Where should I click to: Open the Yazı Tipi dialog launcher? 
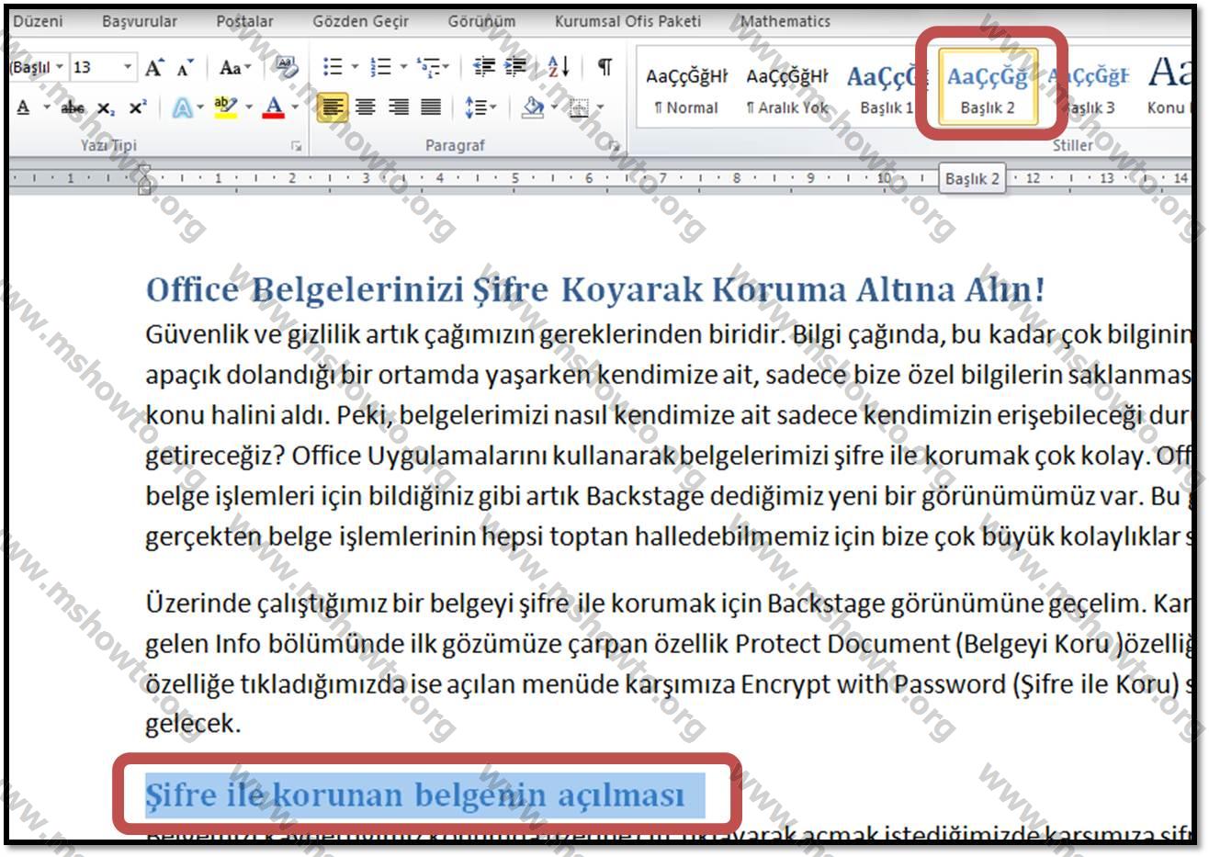point(296,146)
